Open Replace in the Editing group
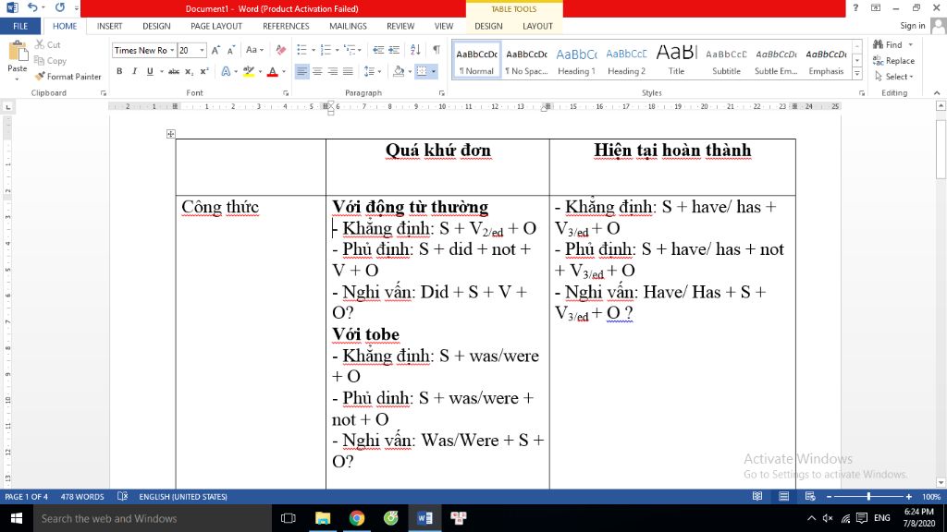The image size is (947, 532). click(894, 60)
